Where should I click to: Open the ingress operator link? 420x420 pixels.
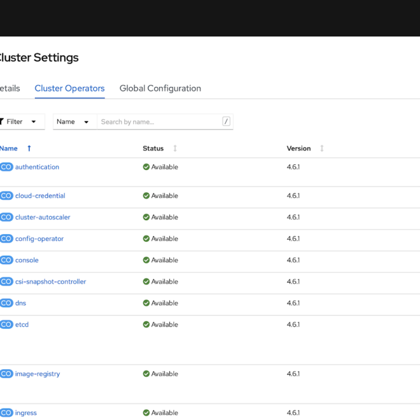[x=25, y=413]
